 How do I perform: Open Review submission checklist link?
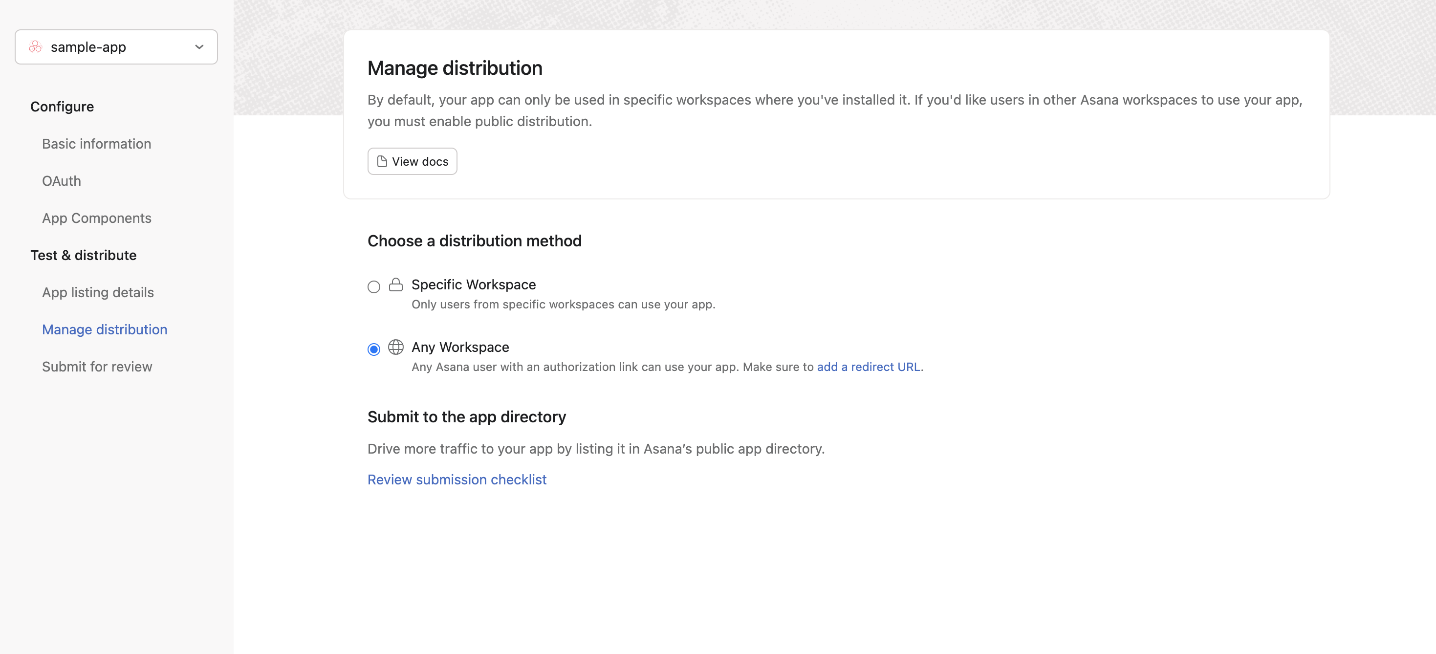click(x=457, y=480)
